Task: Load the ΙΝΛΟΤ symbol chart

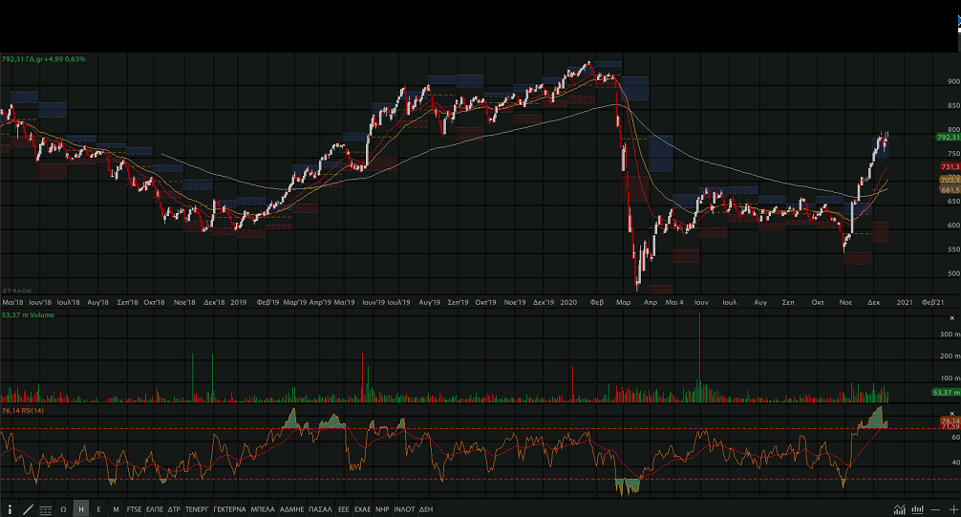Action: tap(404, 509)
